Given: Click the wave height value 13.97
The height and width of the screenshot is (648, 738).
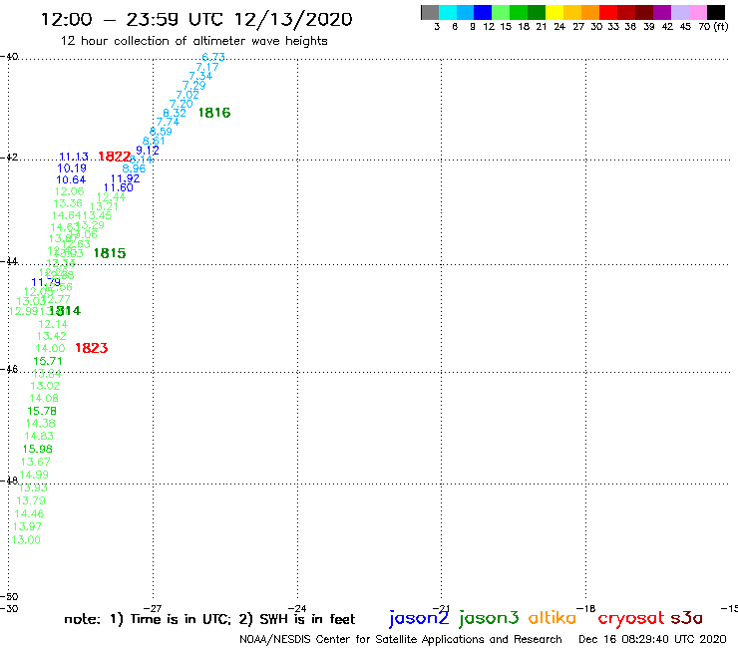Looking at the screenshot, I should click(x=27, y=526).
